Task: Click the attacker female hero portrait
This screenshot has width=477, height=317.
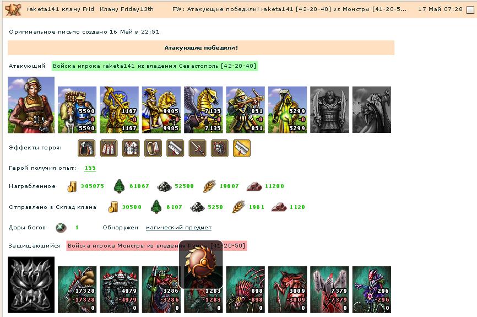Action: 31,105
